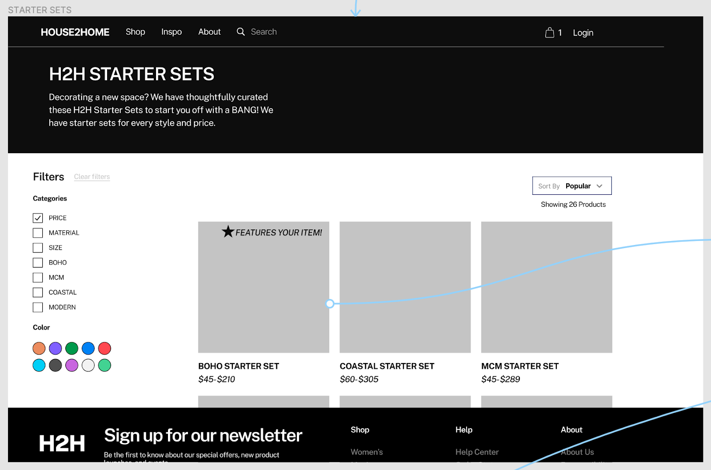Check the SIZE checkbox
The width and height of the screenshot is (711, 470).
pyautogui.click(x=38, y=248)
